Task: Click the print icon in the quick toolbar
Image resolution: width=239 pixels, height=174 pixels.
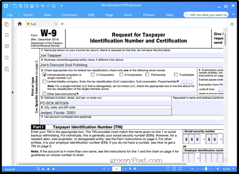Action: click(x=32, y=6)
